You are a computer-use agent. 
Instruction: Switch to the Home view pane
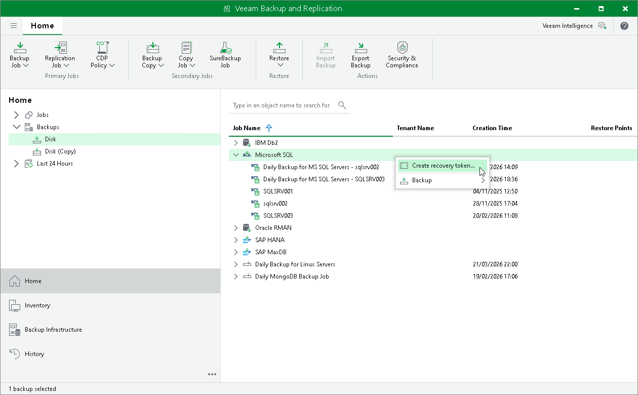click(110, 281)
